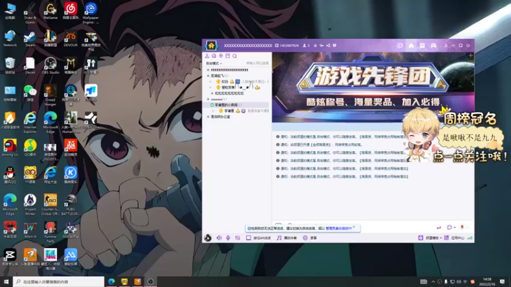Open Project Winter desktop shortcut
Image resolution: width=511 pixels, height=287 pixels.
30,205
